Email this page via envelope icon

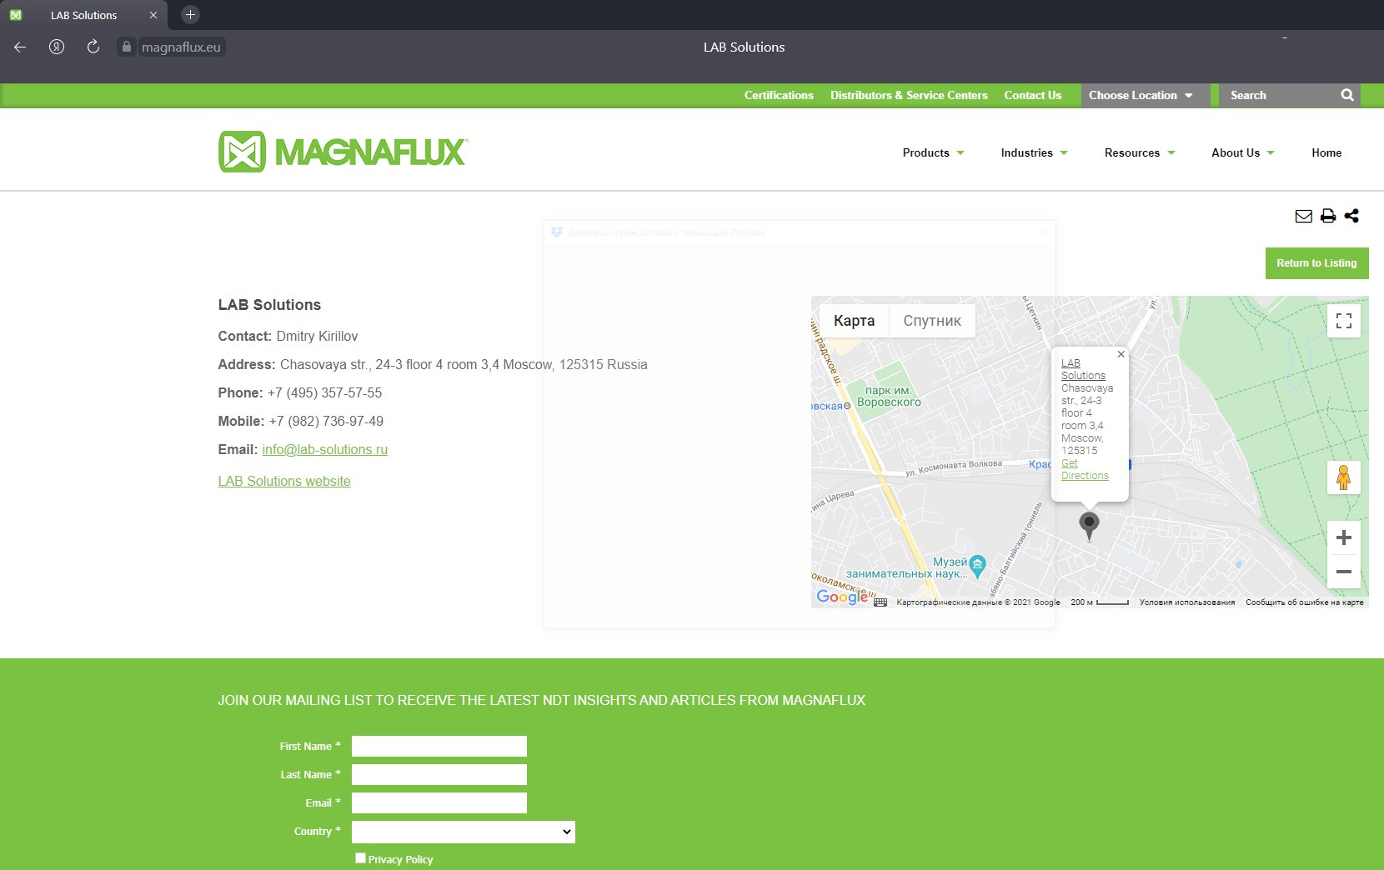click(x=1304, y=216)
